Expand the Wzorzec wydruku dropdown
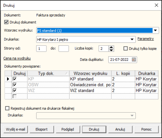This screenshot has width=162, height=138. click(x=155, y=30)
